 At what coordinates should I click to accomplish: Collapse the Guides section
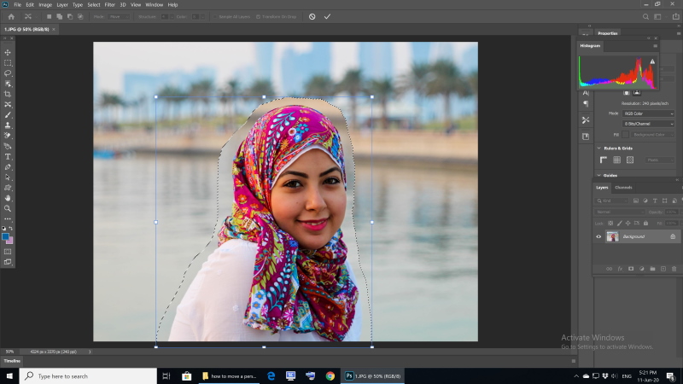tap(599, 176)
